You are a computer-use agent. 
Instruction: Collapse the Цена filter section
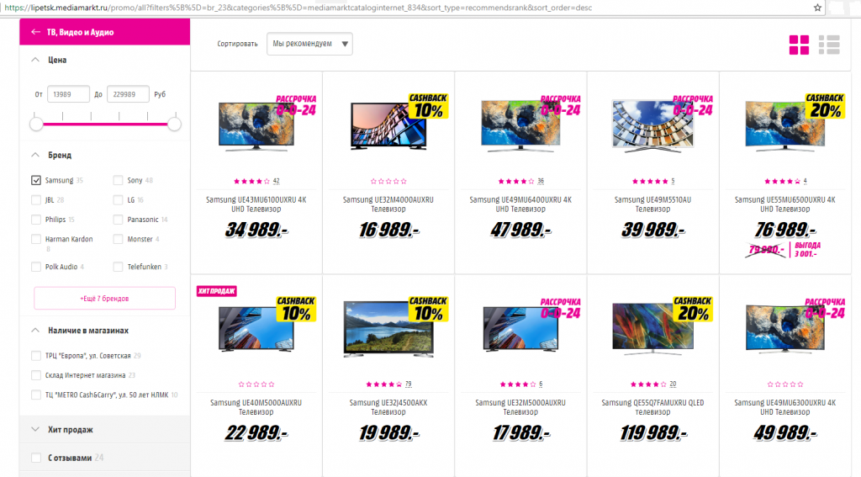click(x=35, y=60)
